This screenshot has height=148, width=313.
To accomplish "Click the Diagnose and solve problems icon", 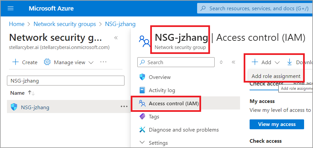I will pyautogui.click(x=142, y=130).
